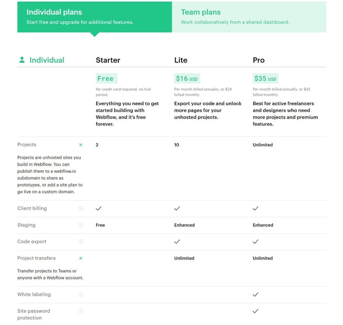Expand the Client billing row label
The width and height of the screenshot is (343, 325).
pyautogui.click(x=32, y=208)
